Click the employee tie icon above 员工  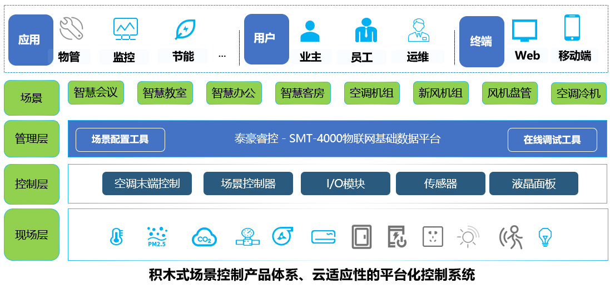coord(366,31)
